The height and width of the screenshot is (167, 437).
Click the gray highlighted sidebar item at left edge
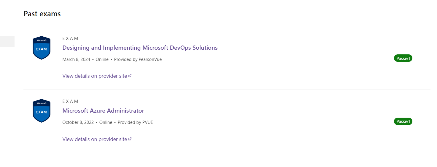pyautogui.click(x=7, y=41)
